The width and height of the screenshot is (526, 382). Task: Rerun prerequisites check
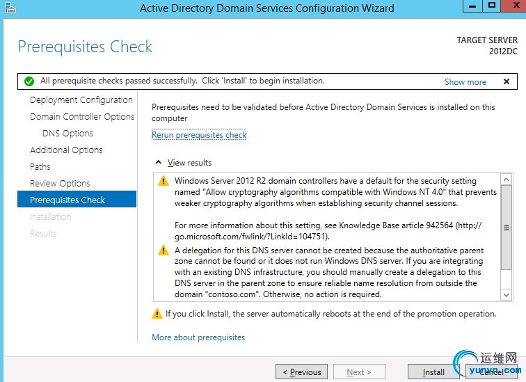click(199, 135)
